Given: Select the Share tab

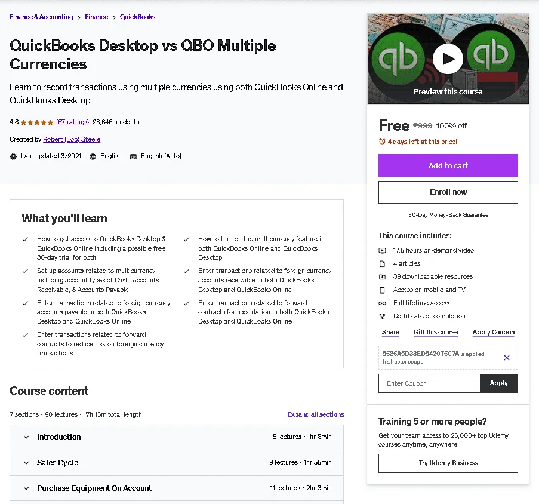Looking at the screenshot, I should click(x=390, y=332).
